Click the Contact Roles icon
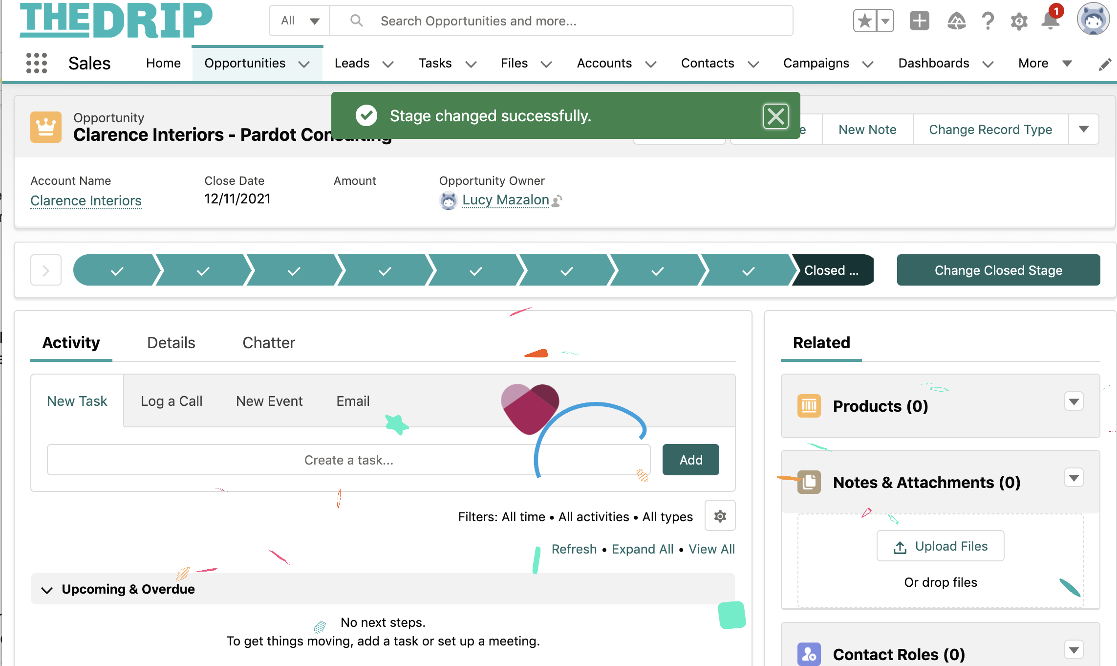The image size is (1117, 666). tap(809, 654)
